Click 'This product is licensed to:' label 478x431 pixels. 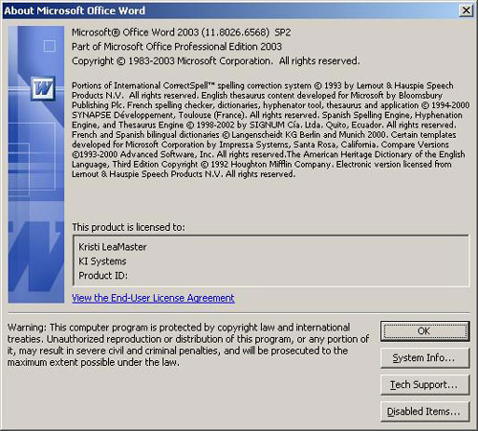pyautogui.click(x=128, y=227)
